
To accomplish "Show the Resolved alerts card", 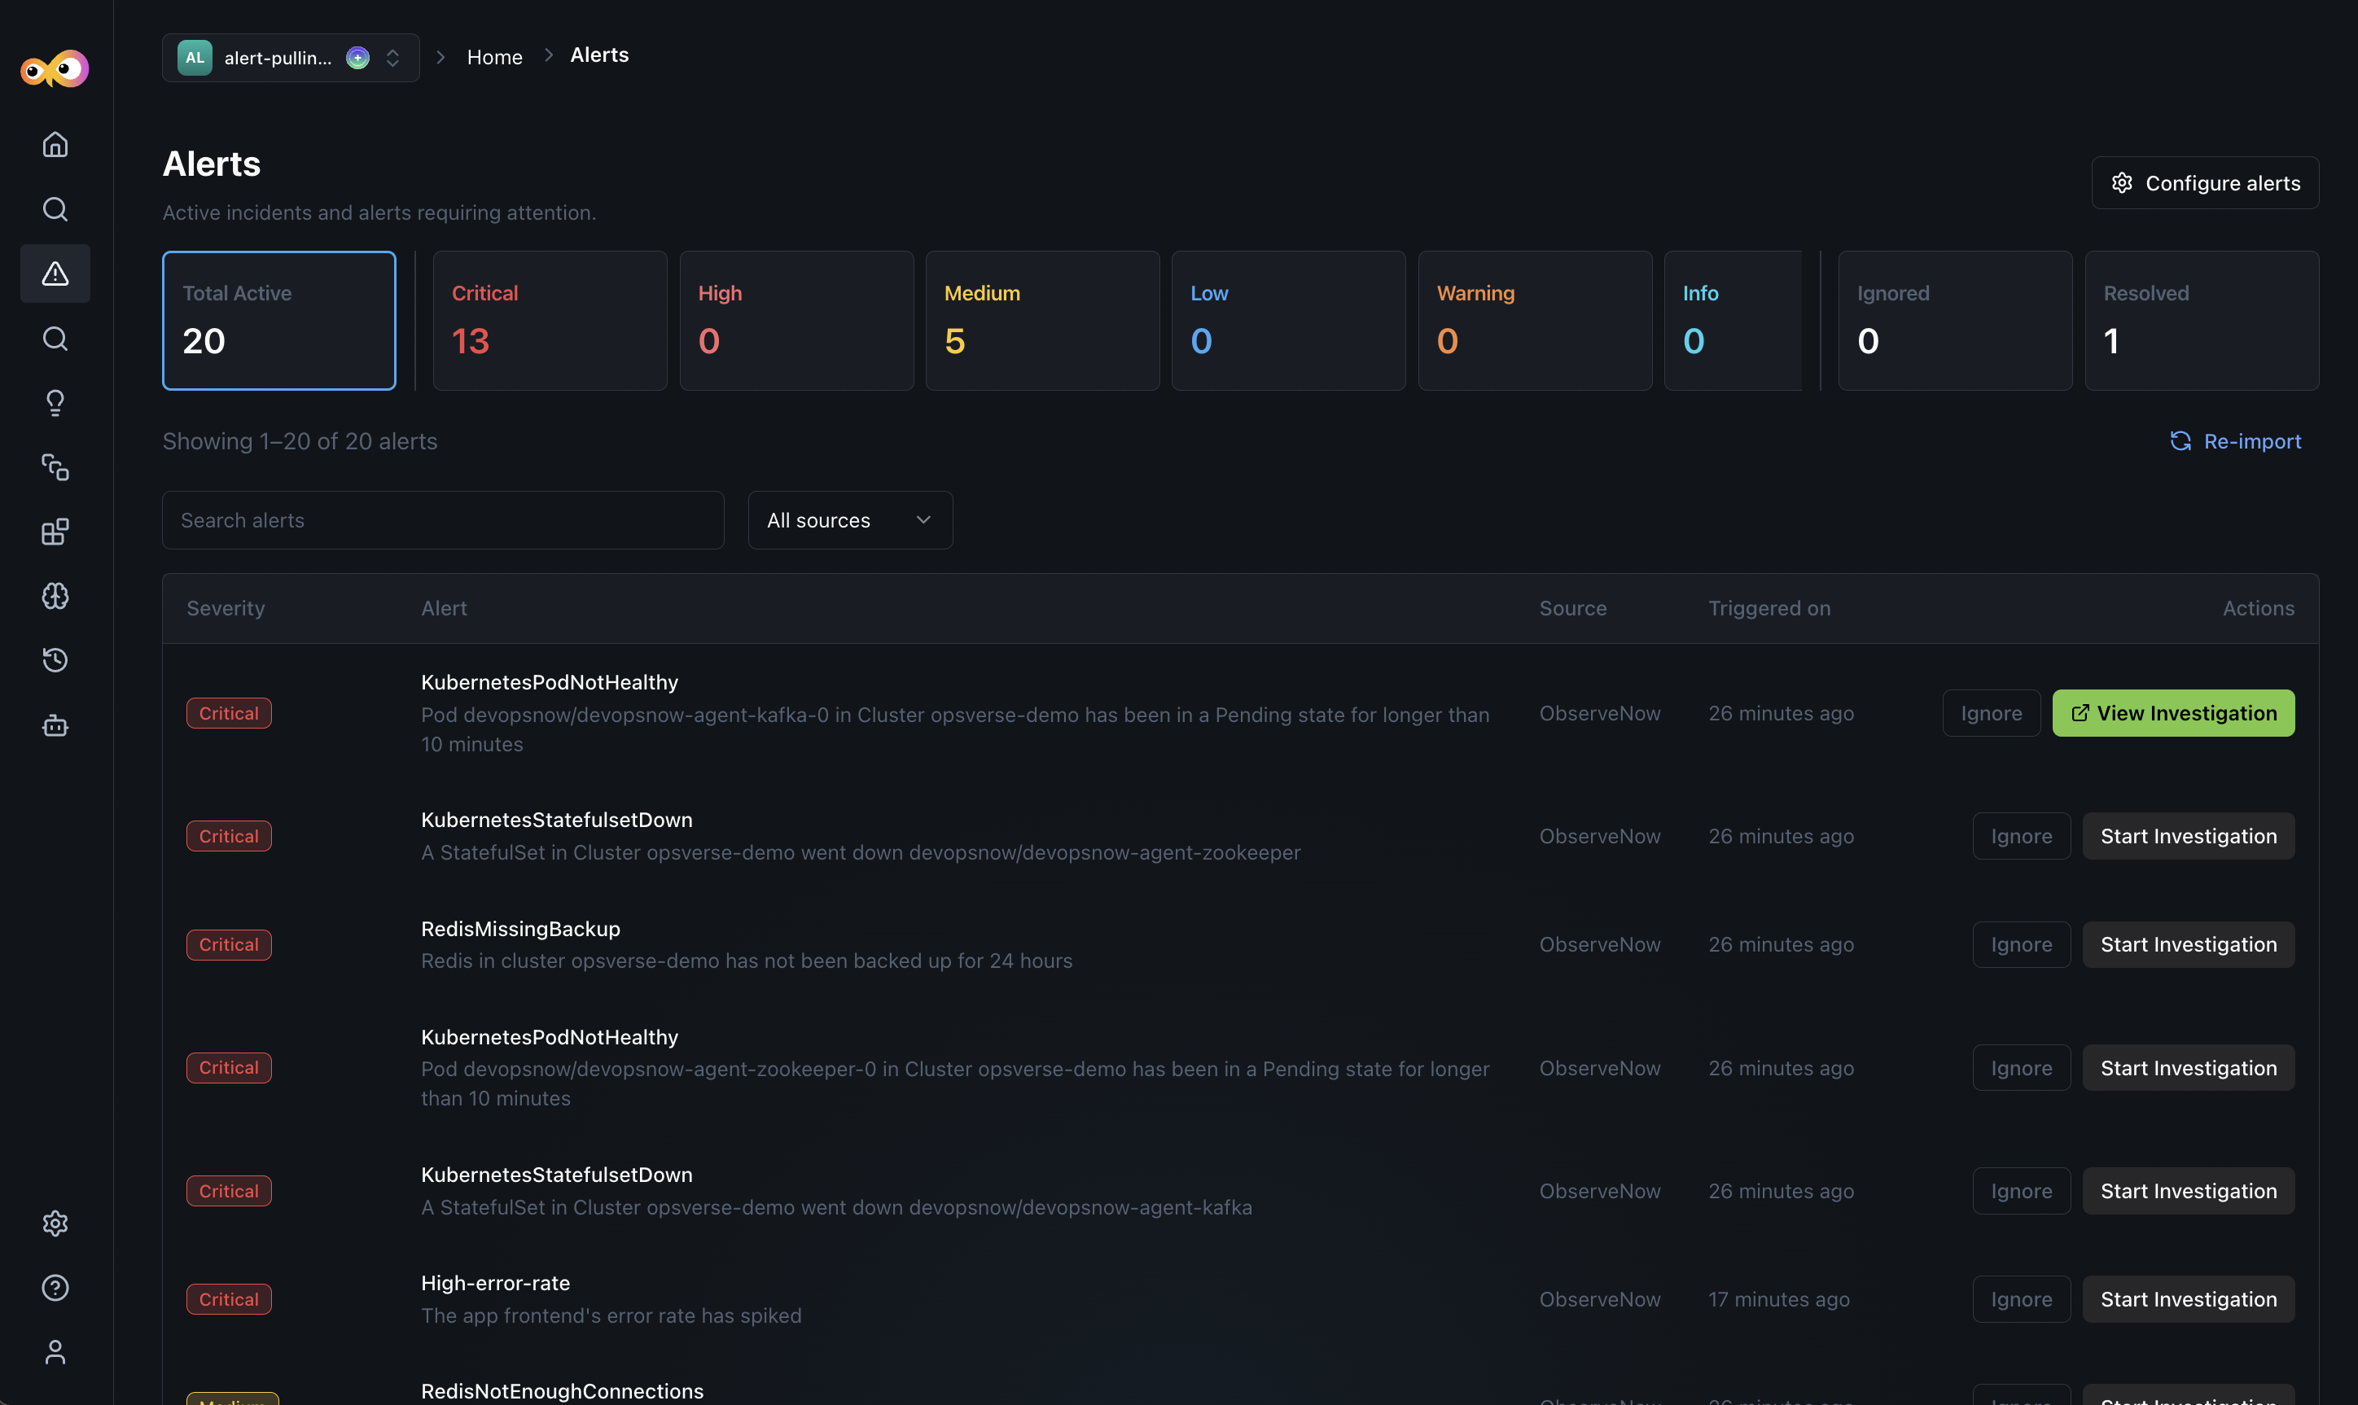I will 2202,320.
